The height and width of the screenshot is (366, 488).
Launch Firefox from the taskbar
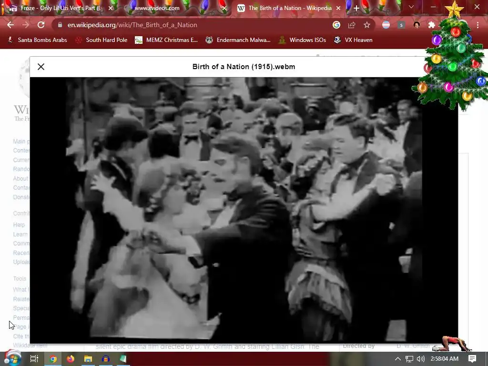click(71, 359)
